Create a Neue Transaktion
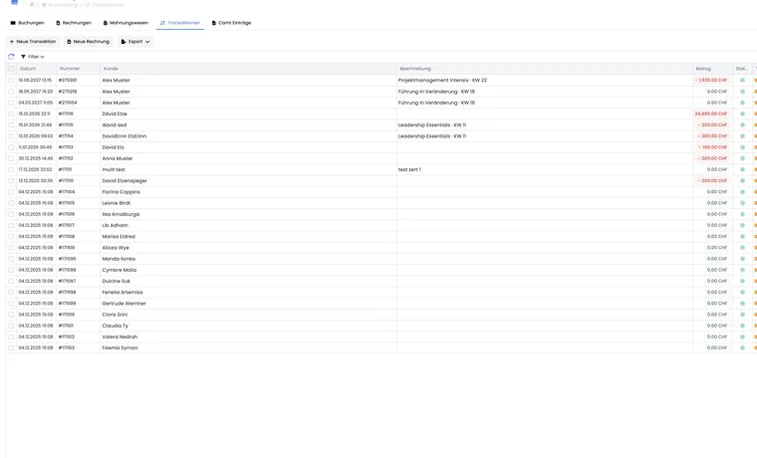The width and height of the screenshot is (757, 458). click(x=33, y=42)
